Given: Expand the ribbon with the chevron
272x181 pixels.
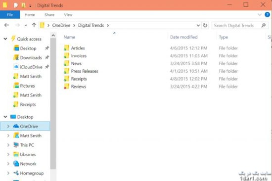Looking at the screenshot, I should [x=260, y=15].
